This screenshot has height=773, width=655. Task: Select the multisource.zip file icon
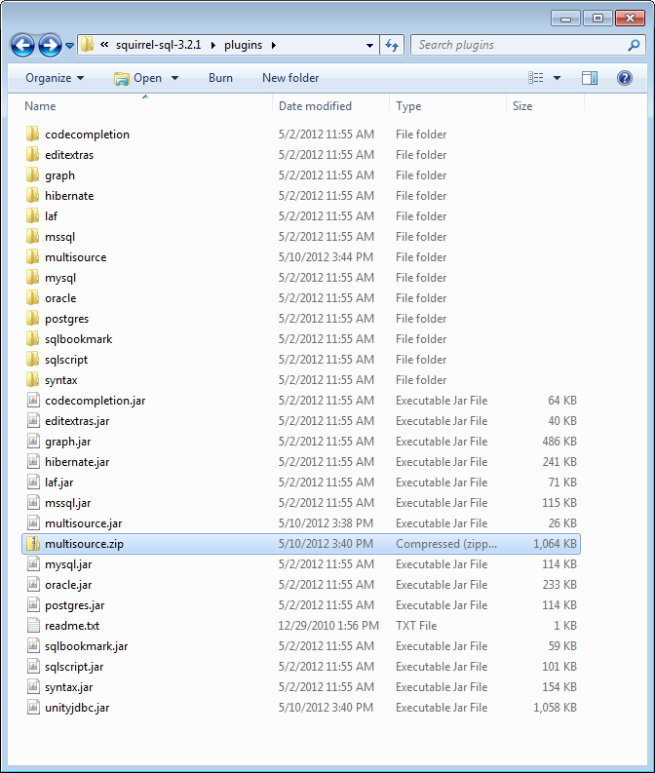click(32, 544)
